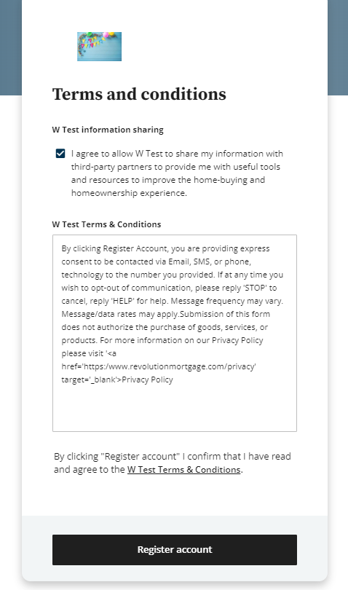The image size is (348, 590).
Task: Uncheck the W Test information sharing checkbox
Action: 60,154
